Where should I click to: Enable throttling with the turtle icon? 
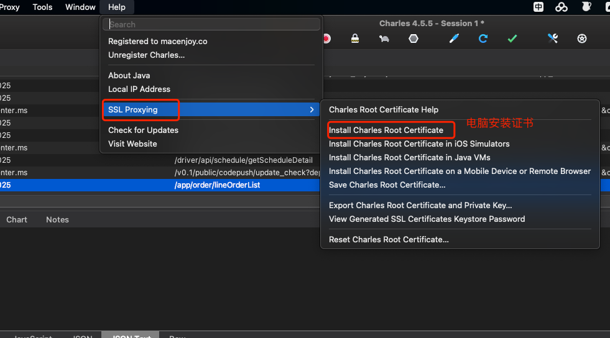pos(384,39)
